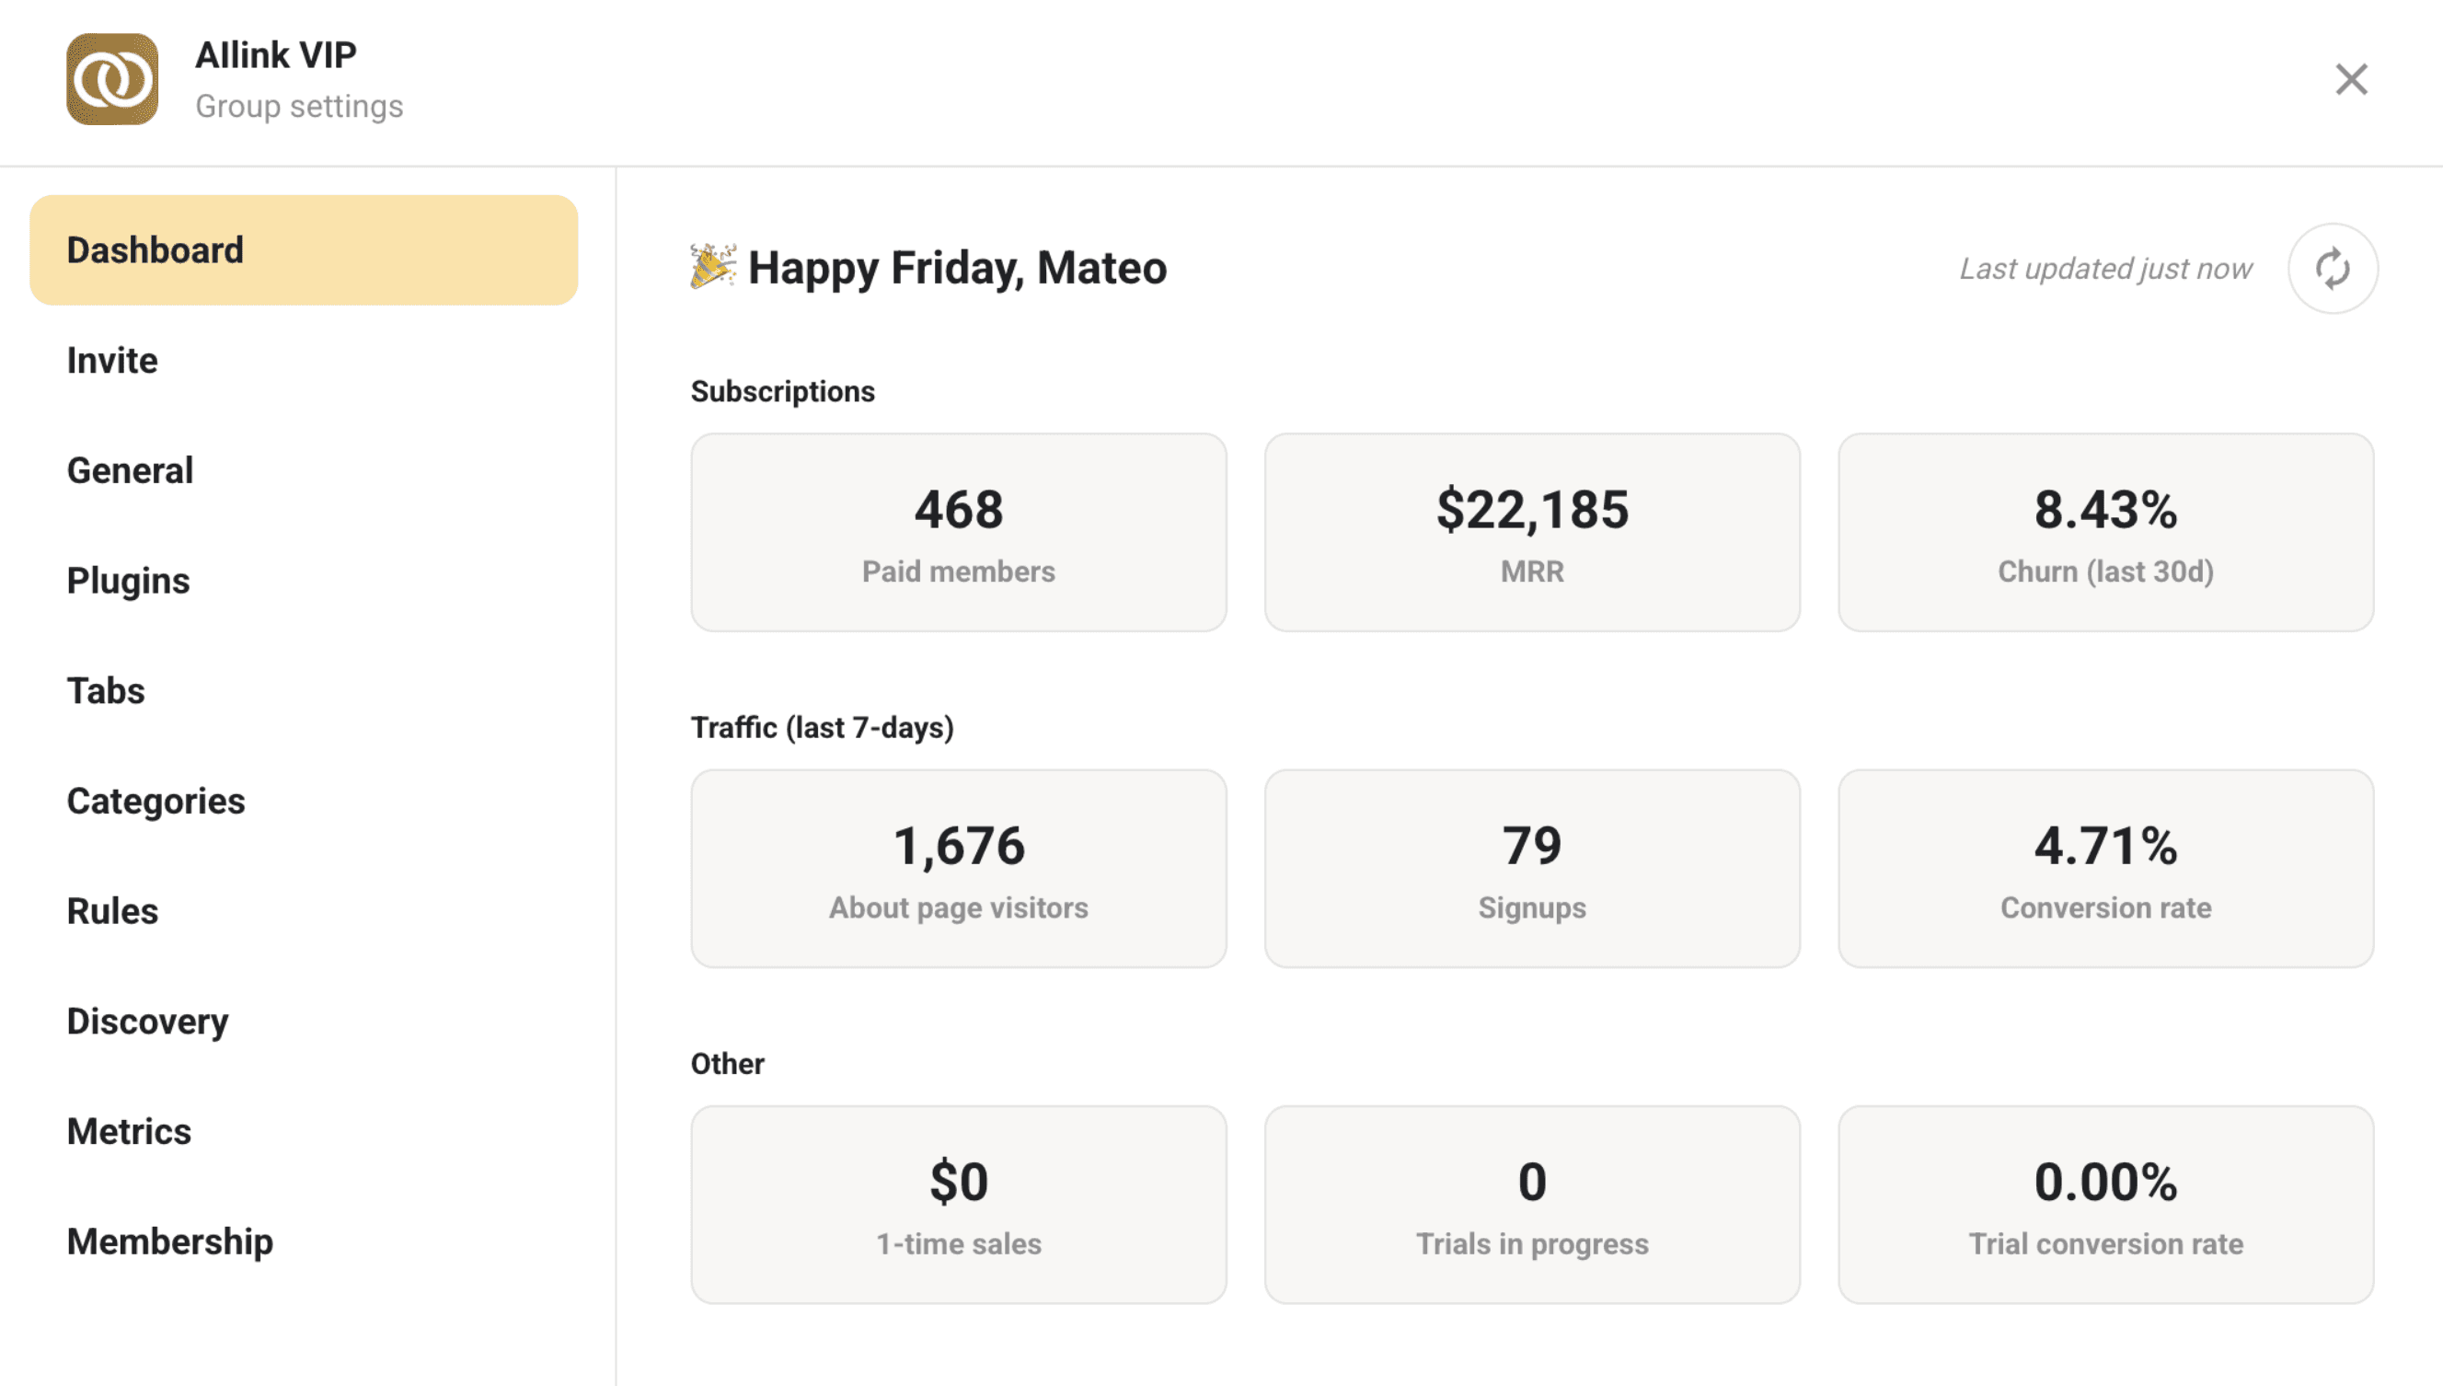Click the Allink VIP group logo

point(112,79)
